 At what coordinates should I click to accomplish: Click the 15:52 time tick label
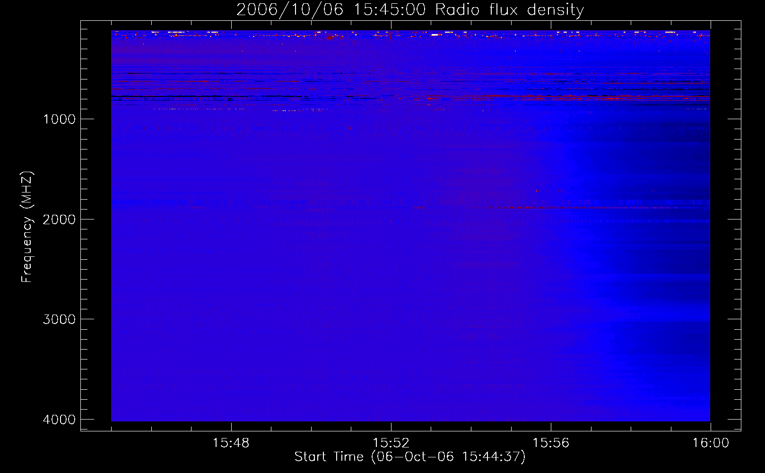[x=391, y=443]
